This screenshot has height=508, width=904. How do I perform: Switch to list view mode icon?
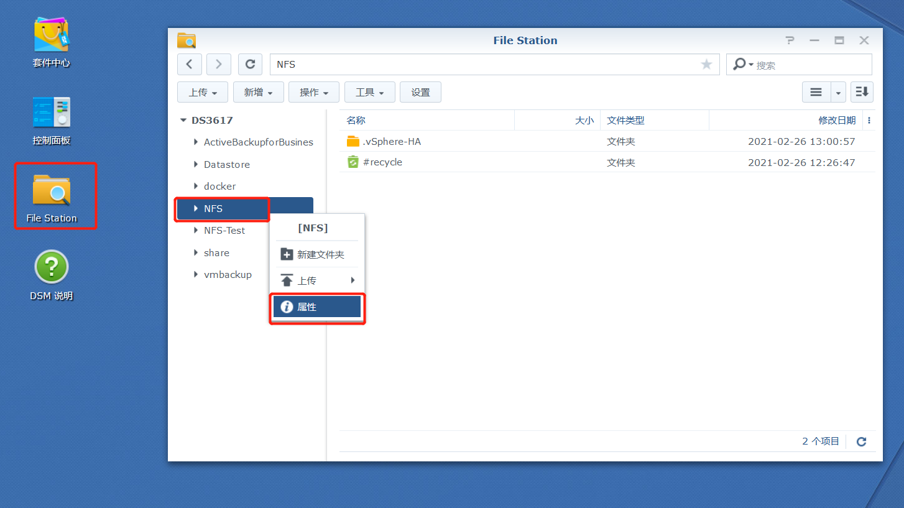click(816, 92)
